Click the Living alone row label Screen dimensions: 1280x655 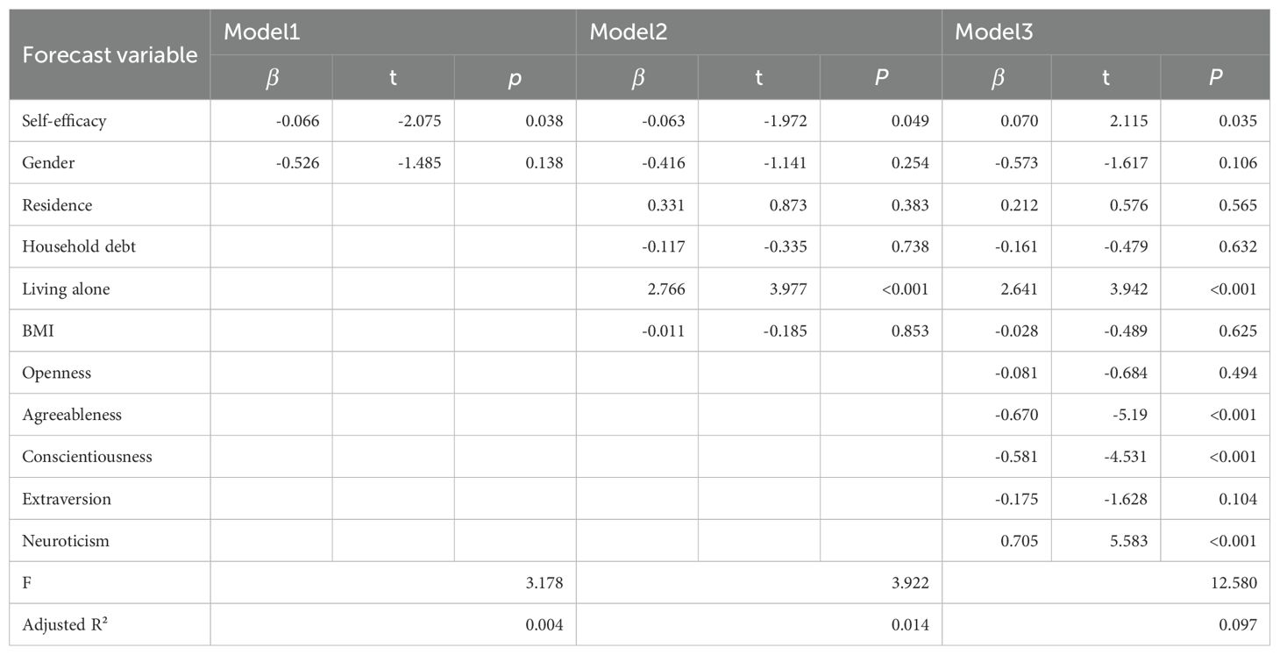tap(66, 288)
